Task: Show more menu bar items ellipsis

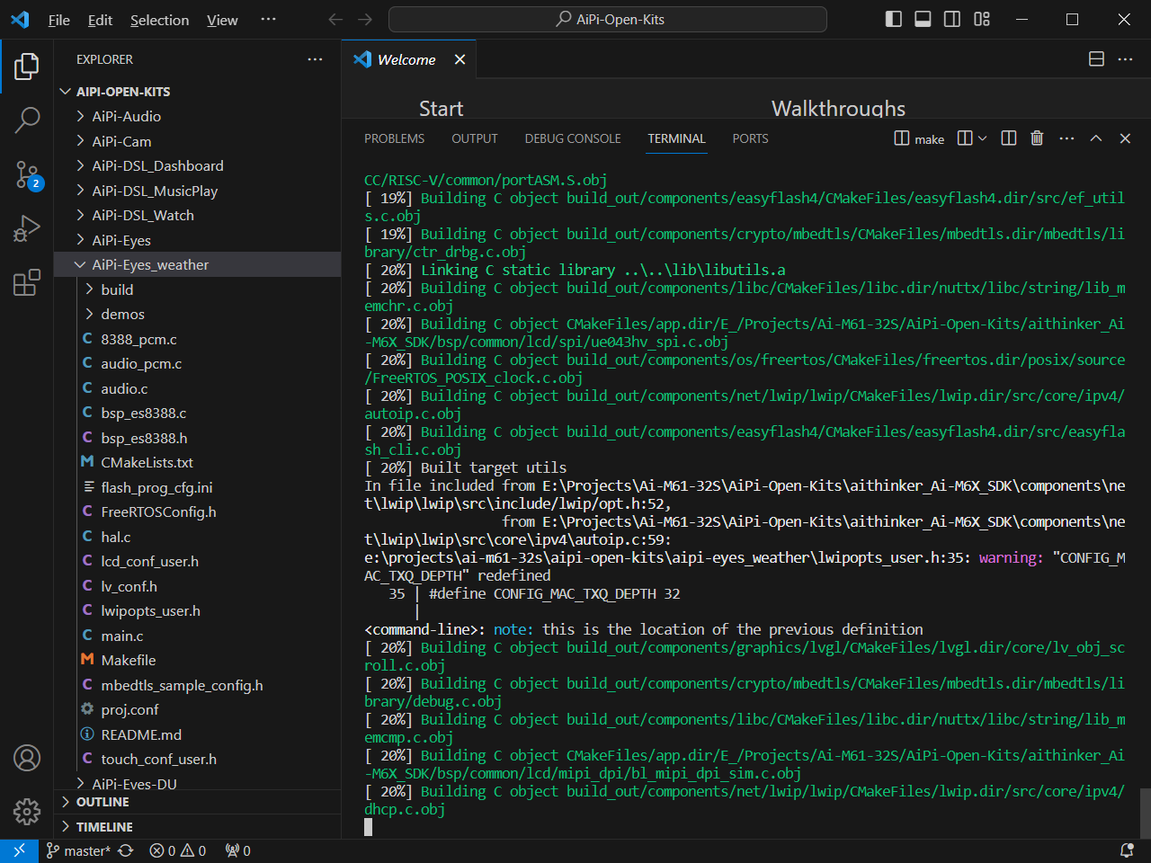Action: [268, 20]
